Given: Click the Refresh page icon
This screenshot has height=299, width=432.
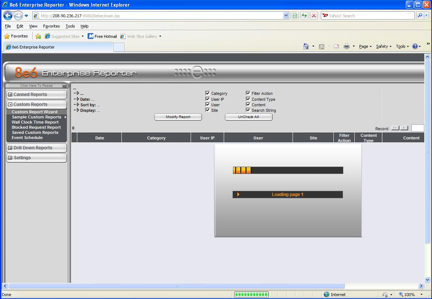Looking at the screenshot, I should [x=304, y=16].
